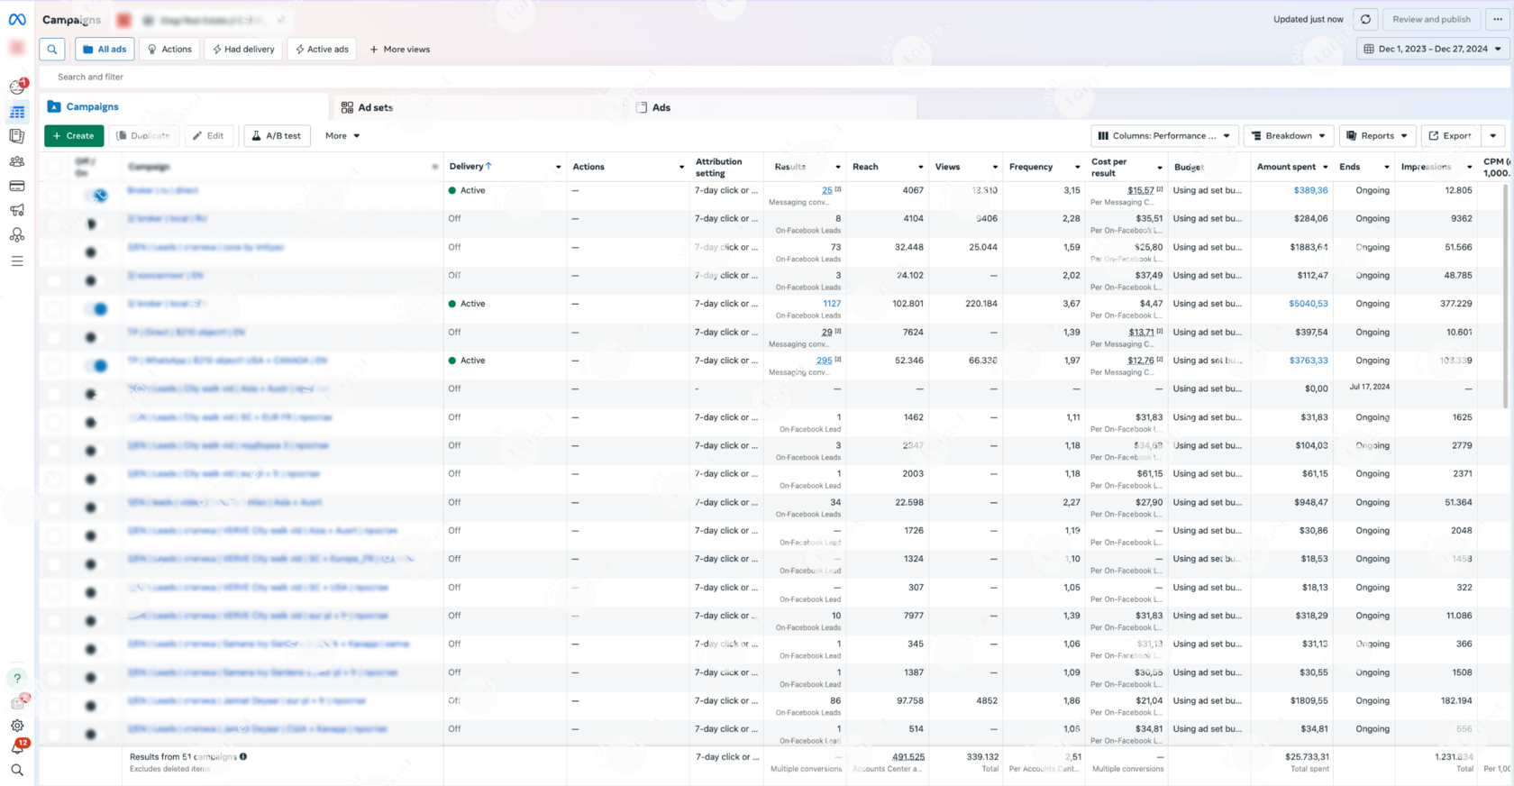Open the help question mark icon
This screenshot has width=1514, height=786.
pyautogui.click(x=17, y=679)
